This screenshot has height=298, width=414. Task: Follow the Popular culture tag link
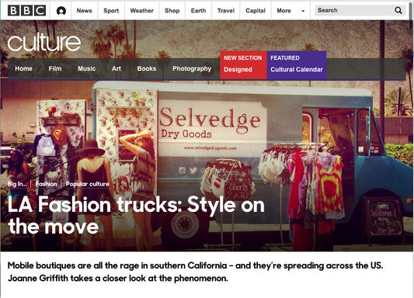(88, 184)
